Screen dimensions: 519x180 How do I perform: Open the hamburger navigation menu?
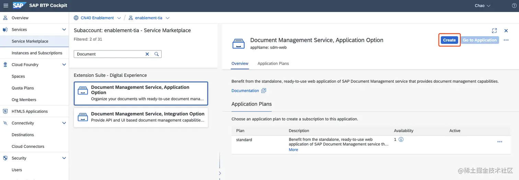5,5
